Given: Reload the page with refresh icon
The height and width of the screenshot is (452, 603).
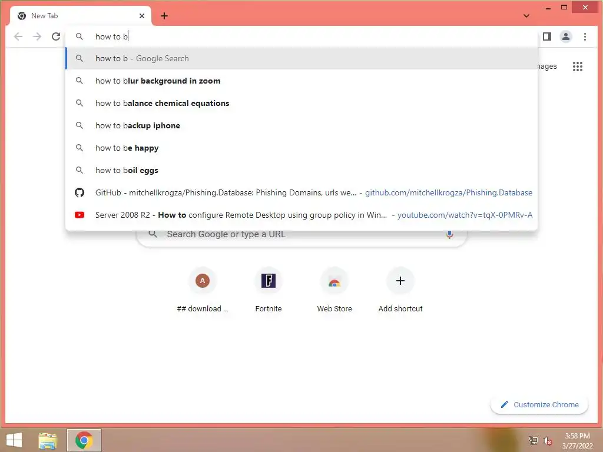Looking at the screenshot, I should [x=56, y=36].
